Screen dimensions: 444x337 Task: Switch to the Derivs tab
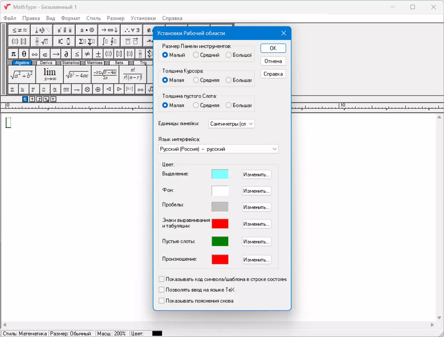(x=46, y=63)
